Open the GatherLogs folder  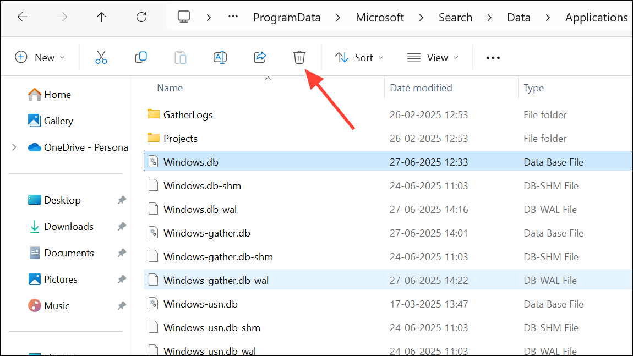pos(188,115)
